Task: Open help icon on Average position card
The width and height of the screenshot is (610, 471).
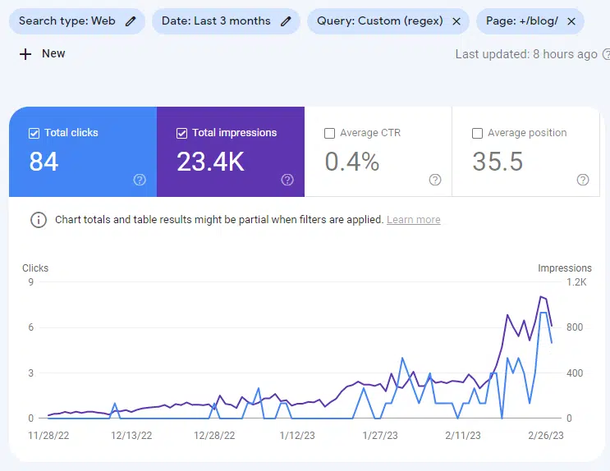Action: pyautogui.click(x=583, y=180)
